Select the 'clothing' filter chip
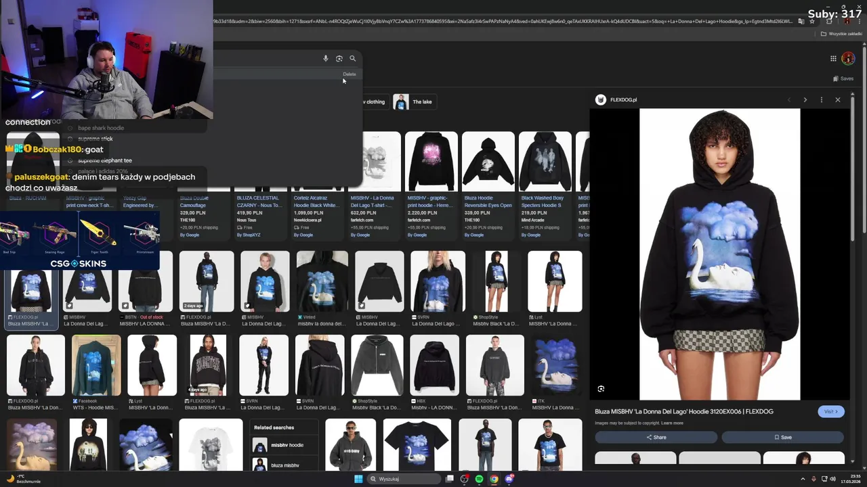867x487 pixels. 375,102
